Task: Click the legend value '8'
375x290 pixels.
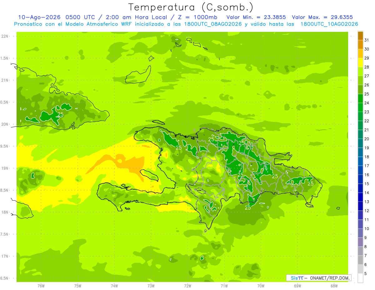Action: [366, 247]
